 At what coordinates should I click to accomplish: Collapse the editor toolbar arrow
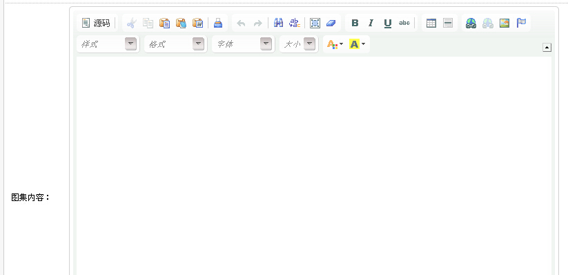[547, 48]
